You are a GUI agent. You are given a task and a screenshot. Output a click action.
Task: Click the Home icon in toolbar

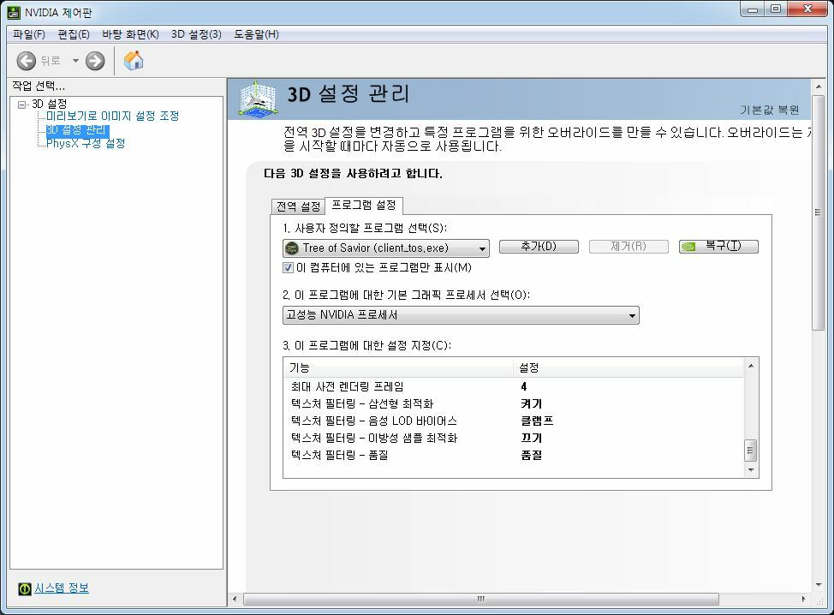134,61
